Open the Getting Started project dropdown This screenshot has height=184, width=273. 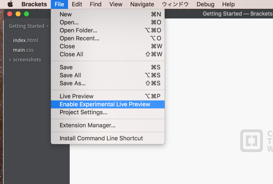29,26
